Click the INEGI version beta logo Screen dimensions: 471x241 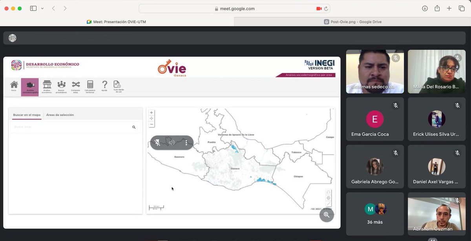pyautogui.click(x=319, y=65)
